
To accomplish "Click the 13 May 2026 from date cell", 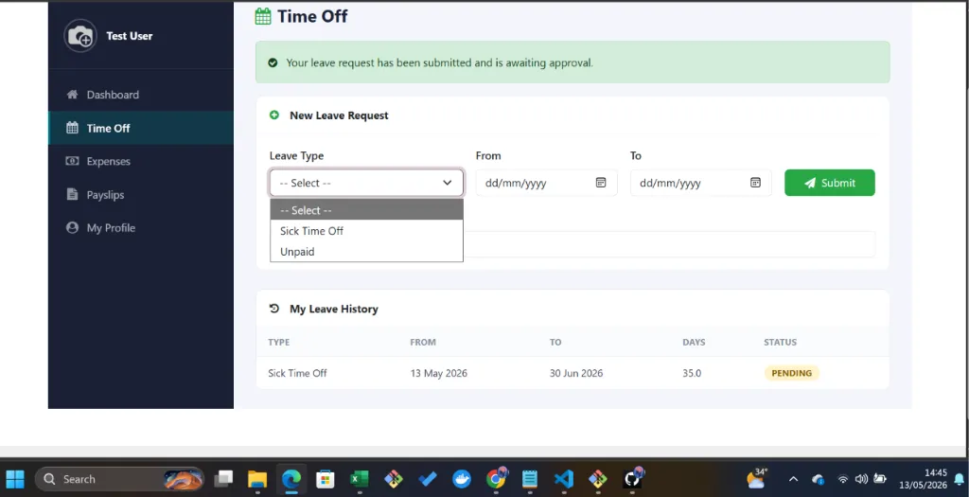I will (x=439, y=373).
